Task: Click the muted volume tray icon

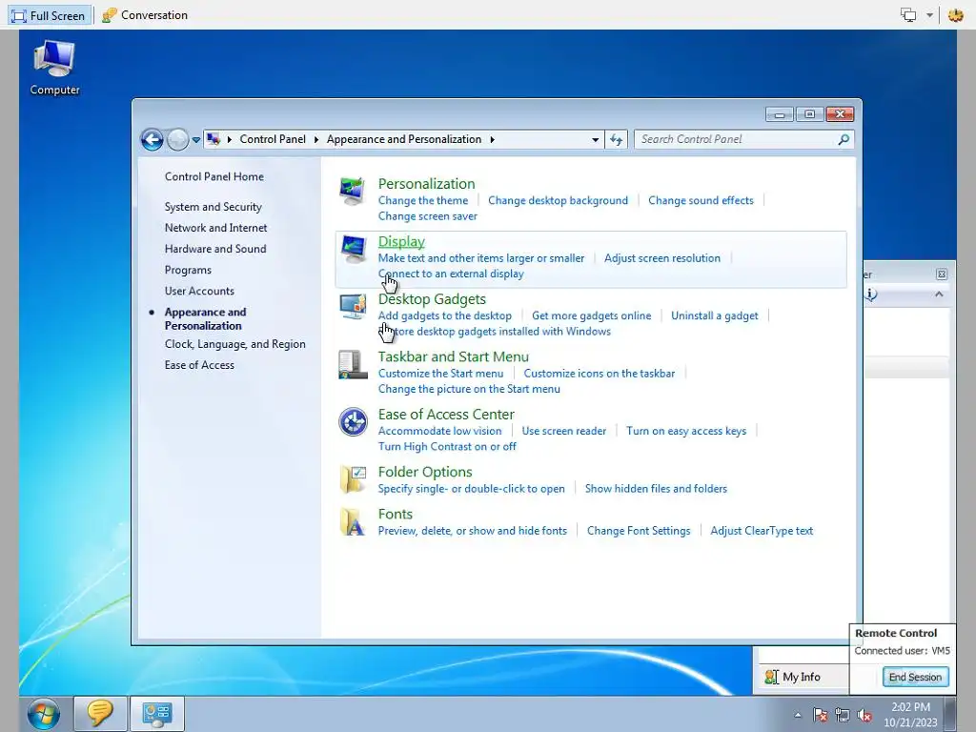Action: tap(864, 715)
